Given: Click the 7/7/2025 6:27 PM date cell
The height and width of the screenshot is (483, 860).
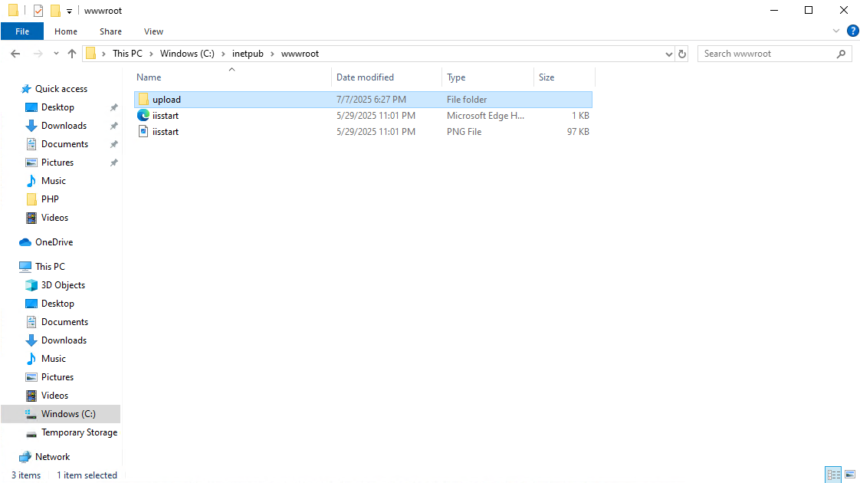Looking at the screenshot, I should 371,100.
